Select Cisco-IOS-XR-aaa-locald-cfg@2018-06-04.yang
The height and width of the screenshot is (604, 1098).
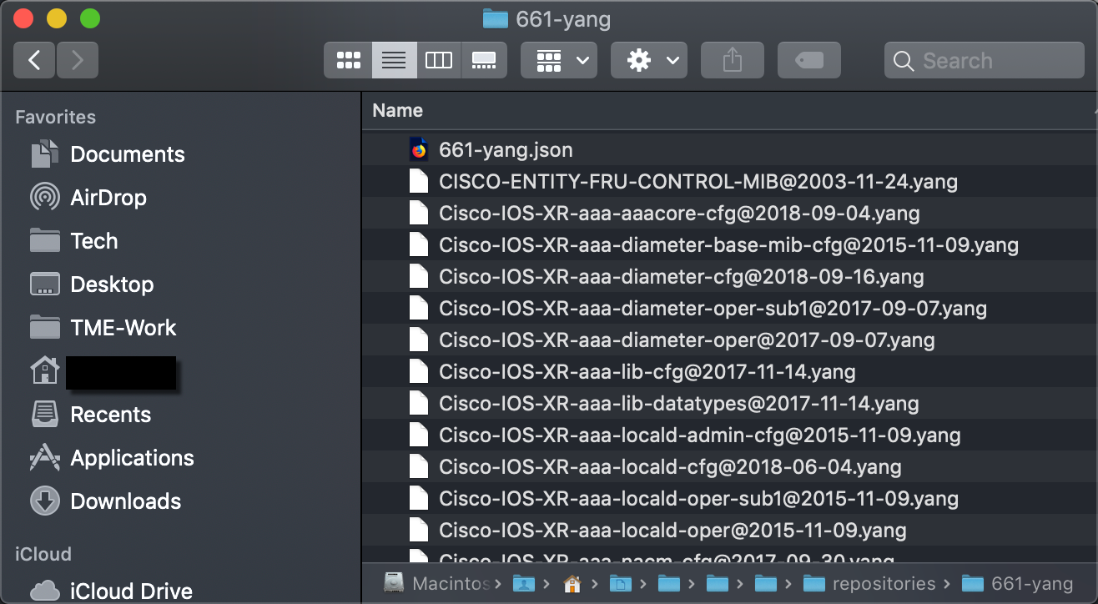point(730,467)
